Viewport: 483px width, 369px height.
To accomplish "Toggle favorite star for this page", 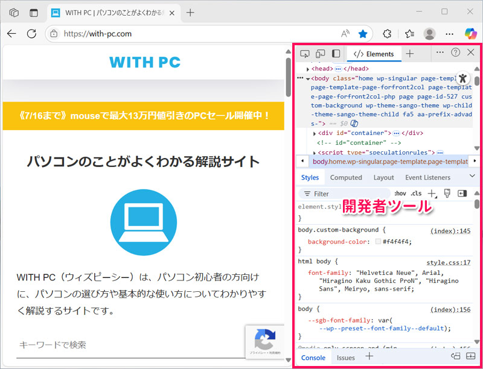I will pyautogui.click(x=363, y=34).
